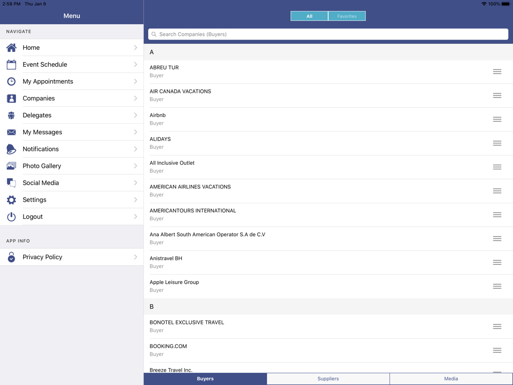Click the Privacy Policy lock icon
The image size is (513, 385).
coord(11,257)
